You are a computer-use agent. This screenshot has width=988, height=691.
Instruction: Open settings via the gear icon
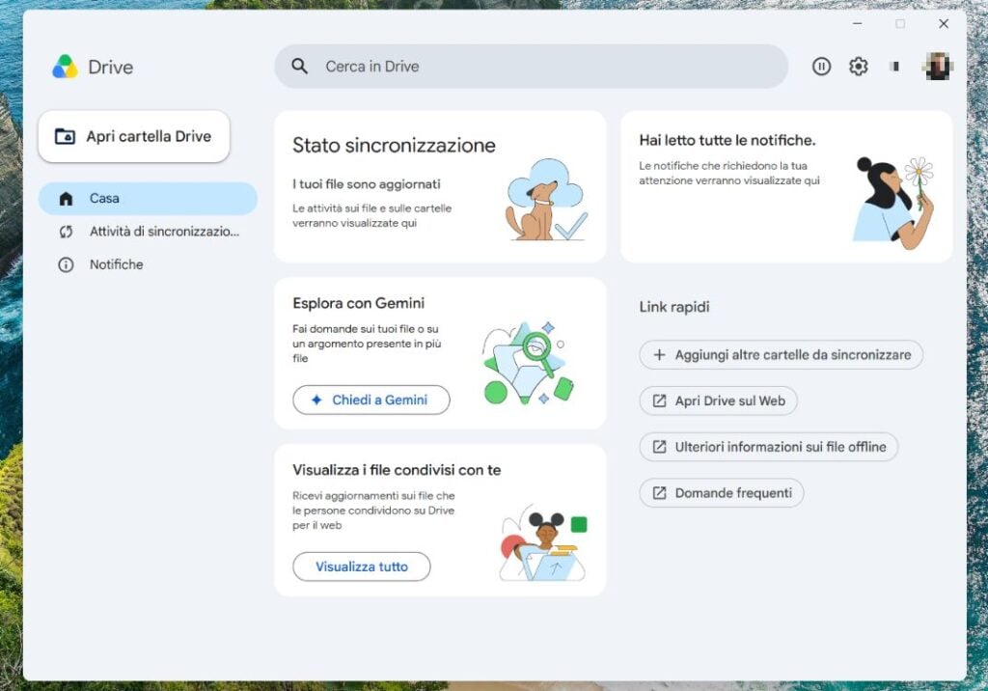click(x=858, y=67)
